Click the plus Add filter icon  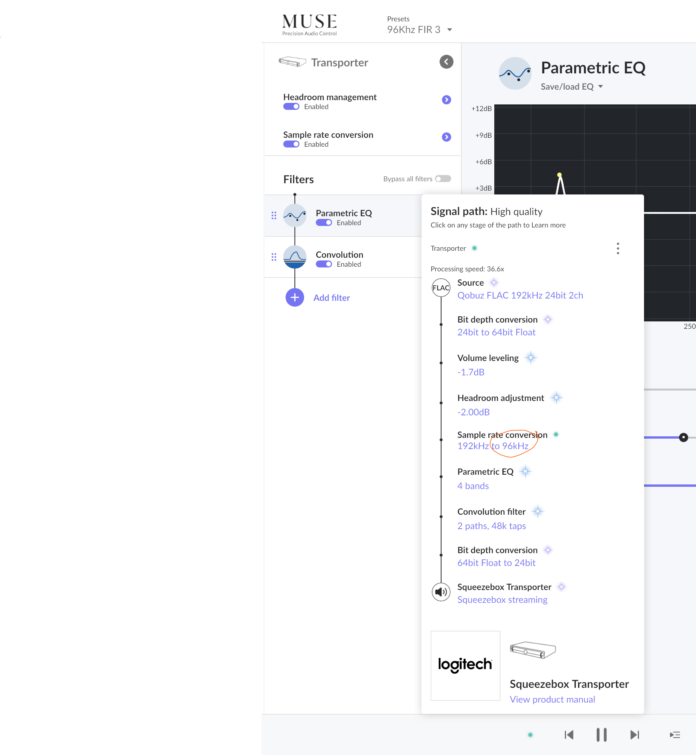point(295,298)
